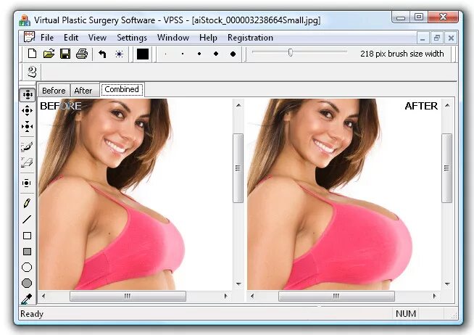
Task: Select the filled ellipse tool
Action: click(27, 284)
